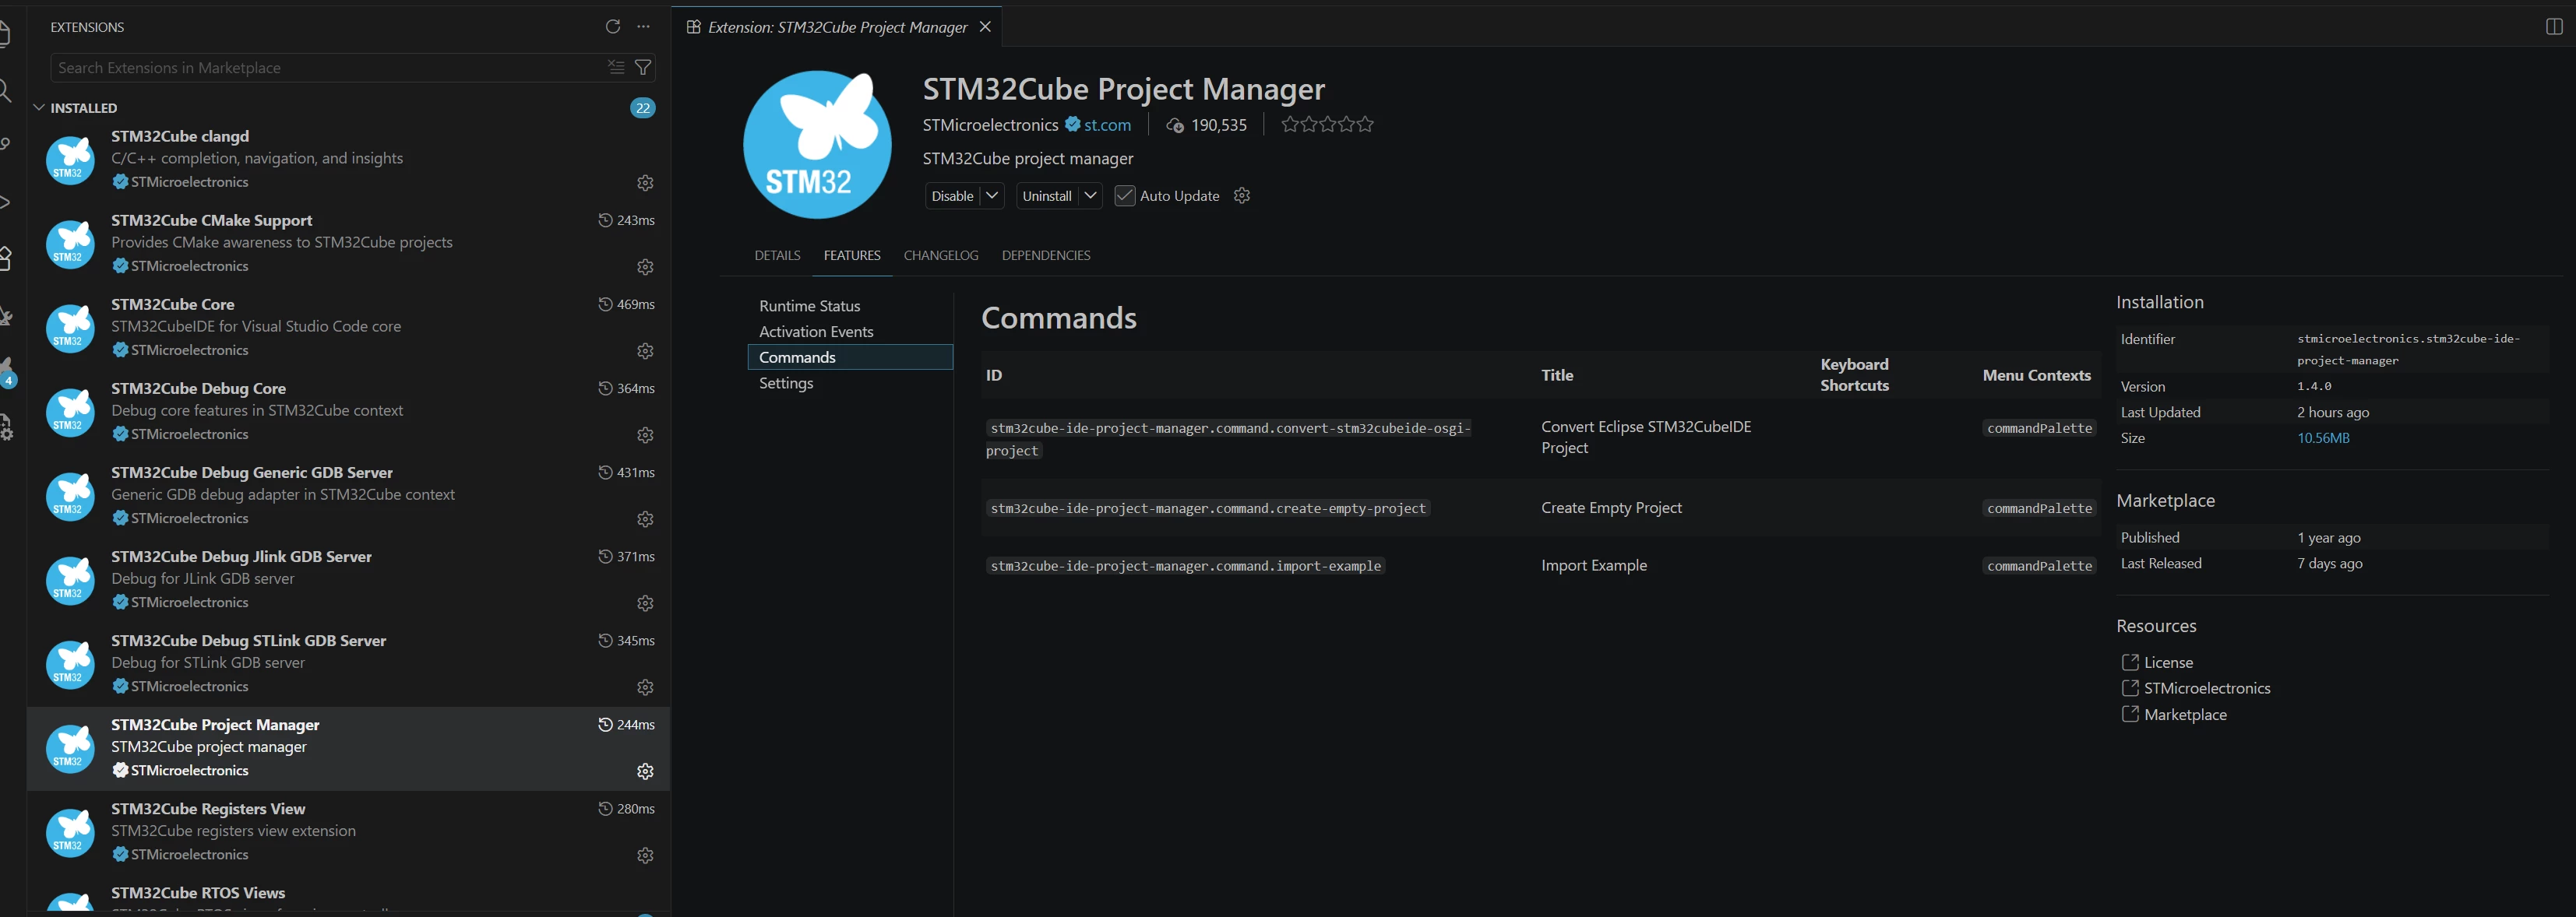Screen dimensions: 2576x917
Task: Open manage gear for STM32Cube clangd
Action: click(x=645, y=183)
